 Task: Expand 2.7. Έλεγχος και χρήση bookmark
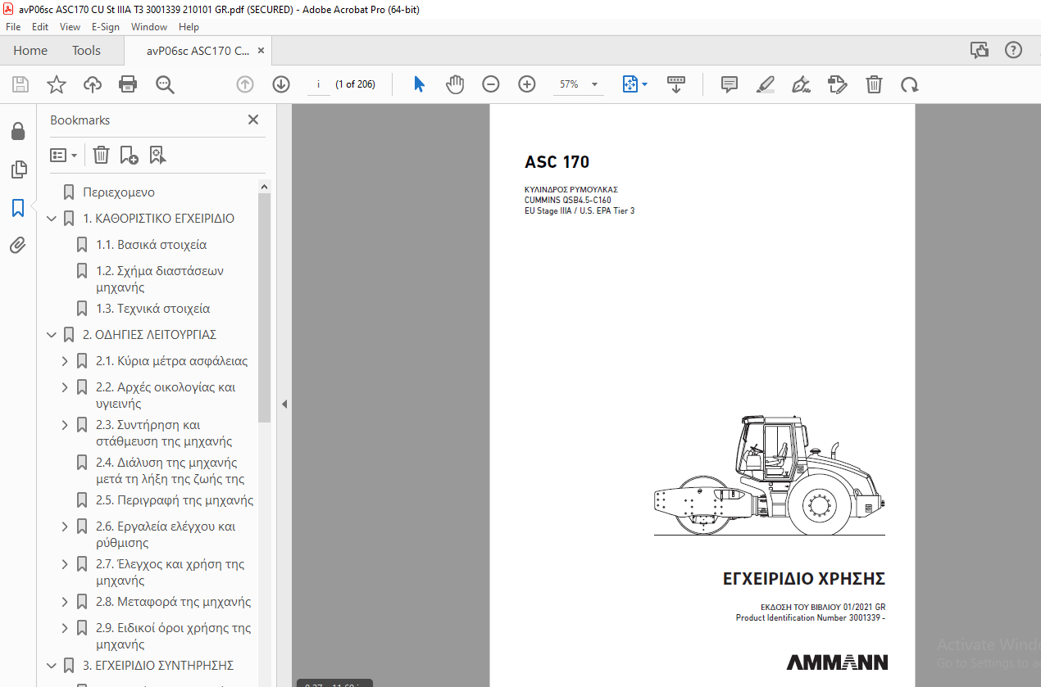coord(65,564)
